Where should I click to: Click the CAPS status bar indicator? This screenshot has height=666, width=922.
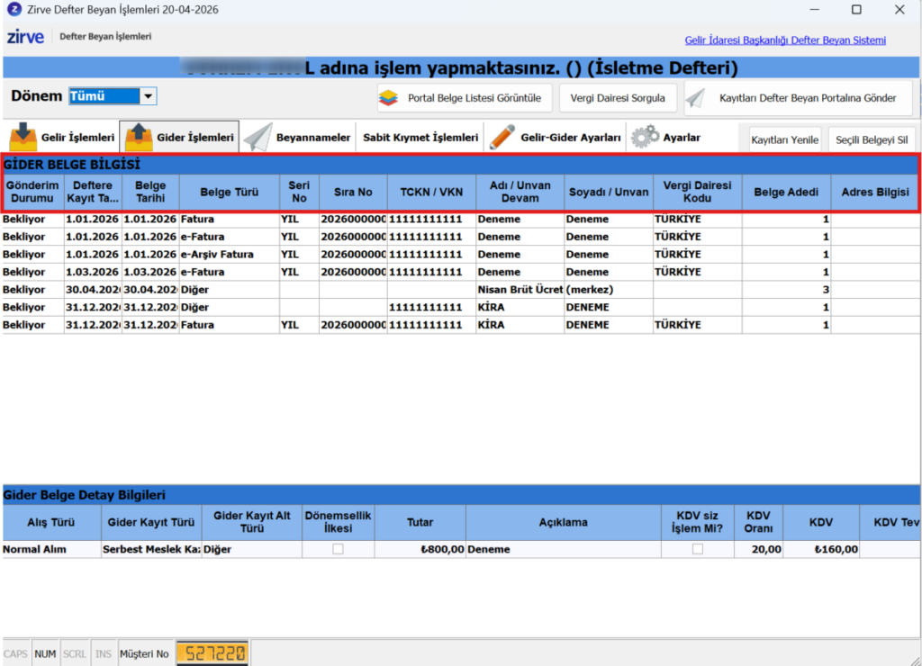pos(15,653)
